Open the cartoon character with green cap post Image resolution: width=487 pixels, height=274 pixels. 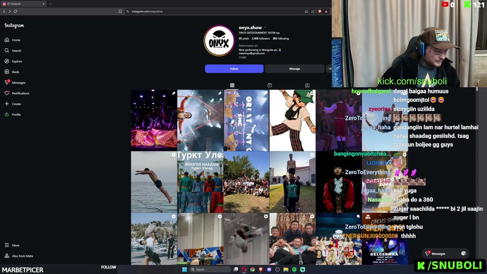coord(292,120)
